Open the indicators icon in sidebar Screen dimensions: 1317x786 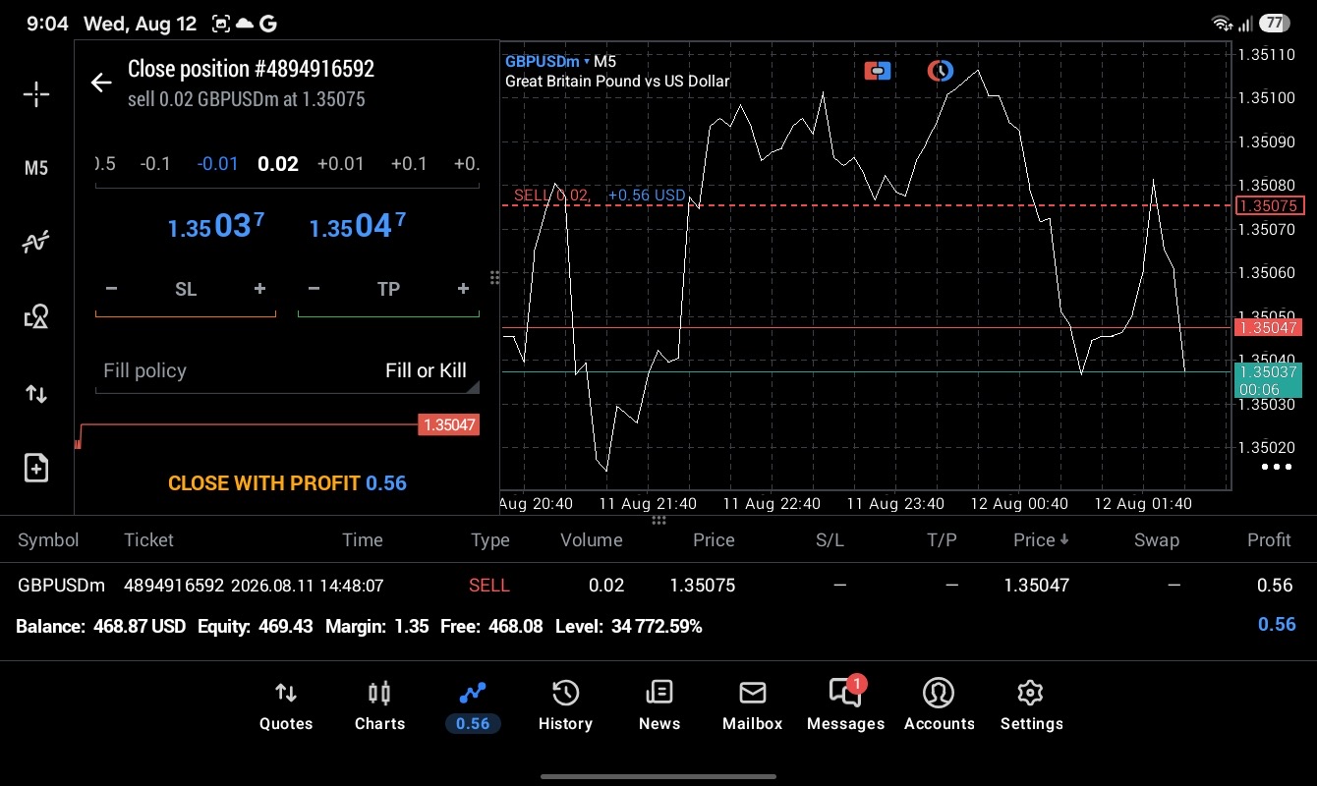pyautogui.click(x=36, y=242)
